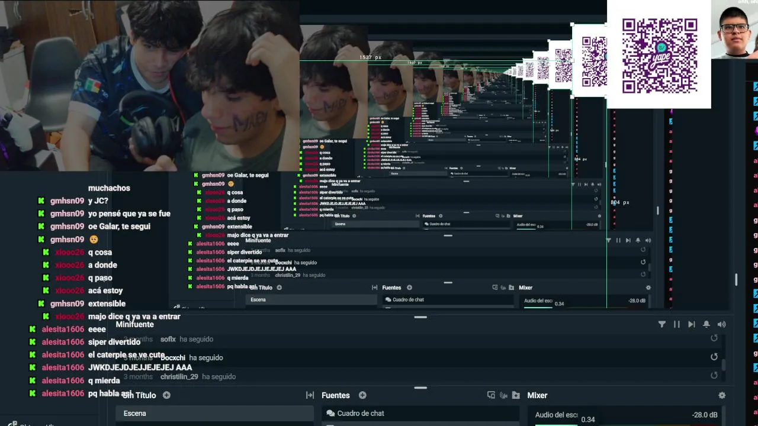Image resolution: width=758 pixels, height=426 pixels.
Task: Grab the main resize handle above the Fuentes panel
Action: (x=420, y=388)
